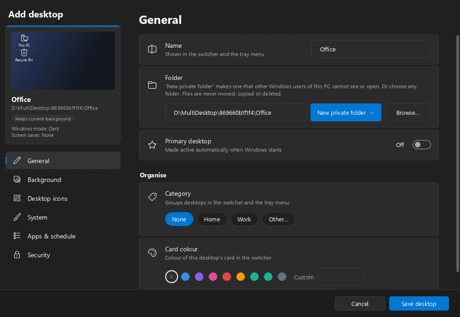The height and width of the screenshot is (317, 460).
Task: Click the This PC icon in the preview
Action: [24, 38]
